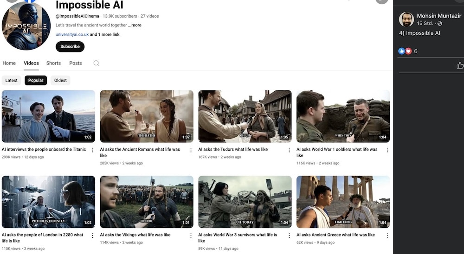464x254 pixels.
Task: Open title 'AI asks the Tudors what life was like'
Action: 233,149
